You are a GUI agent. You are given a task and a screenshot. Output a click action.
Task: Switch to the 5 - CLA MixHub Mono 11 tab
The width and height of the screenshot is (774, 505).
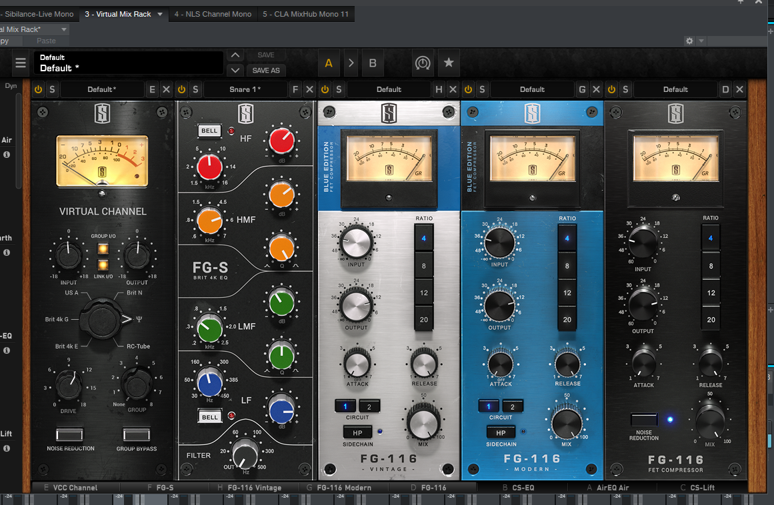305,14
